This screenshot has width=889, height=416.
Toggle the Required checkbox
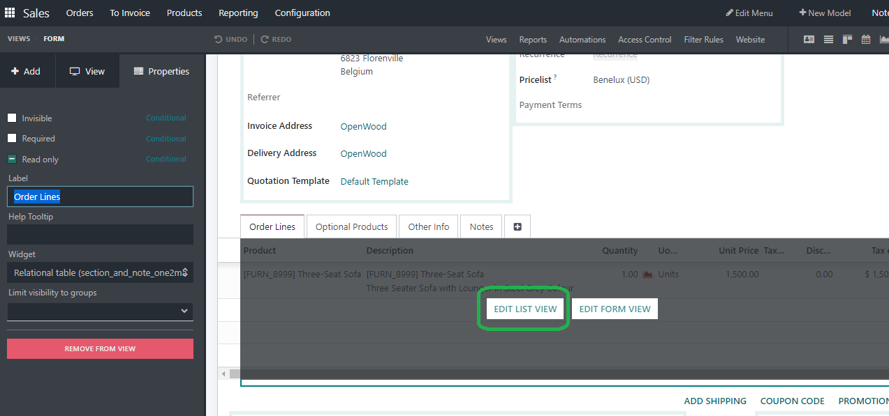[12, 138]
